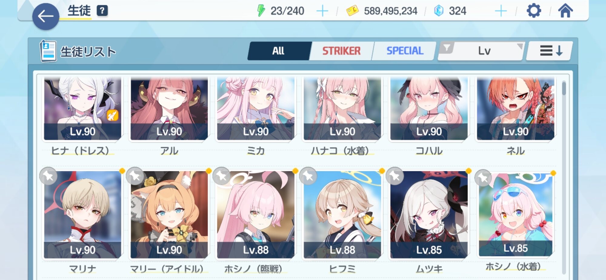Screen dimensions: 606x280
Task: Open the help question mark icon
Action: tap(102, 11)
